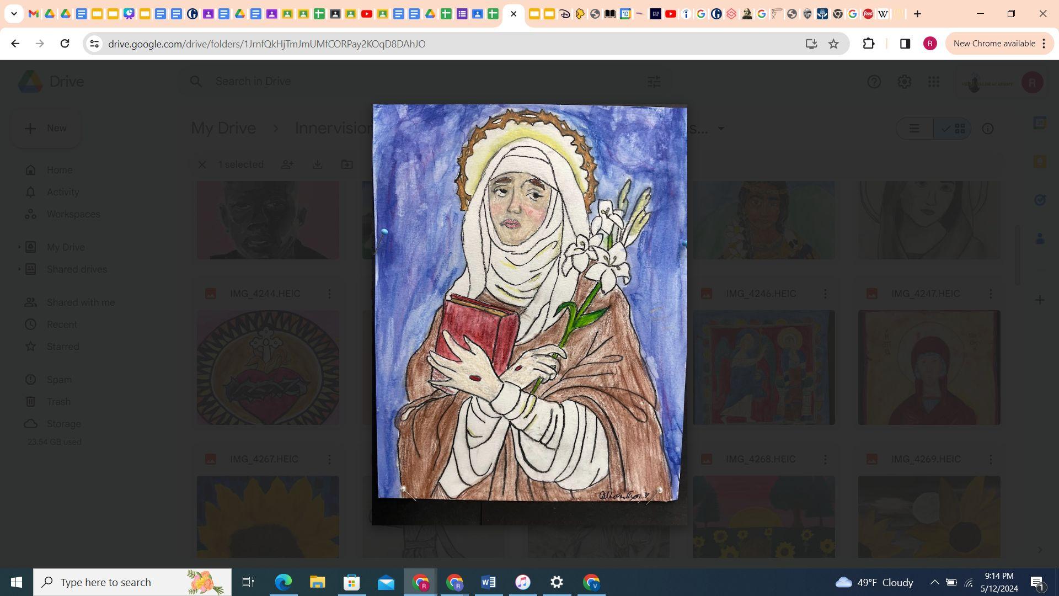Open more actions for IMG_4246.HEIC

coord(825,294)
